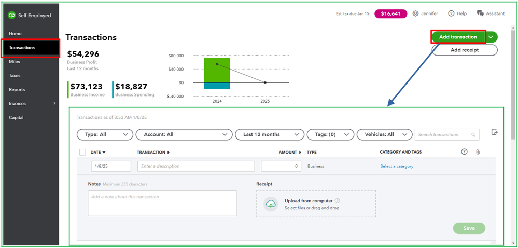Click the QuickBooks Self-Employed logo icon
The height and width of the screenshot is (248, 518).
[x=12, y=15]
